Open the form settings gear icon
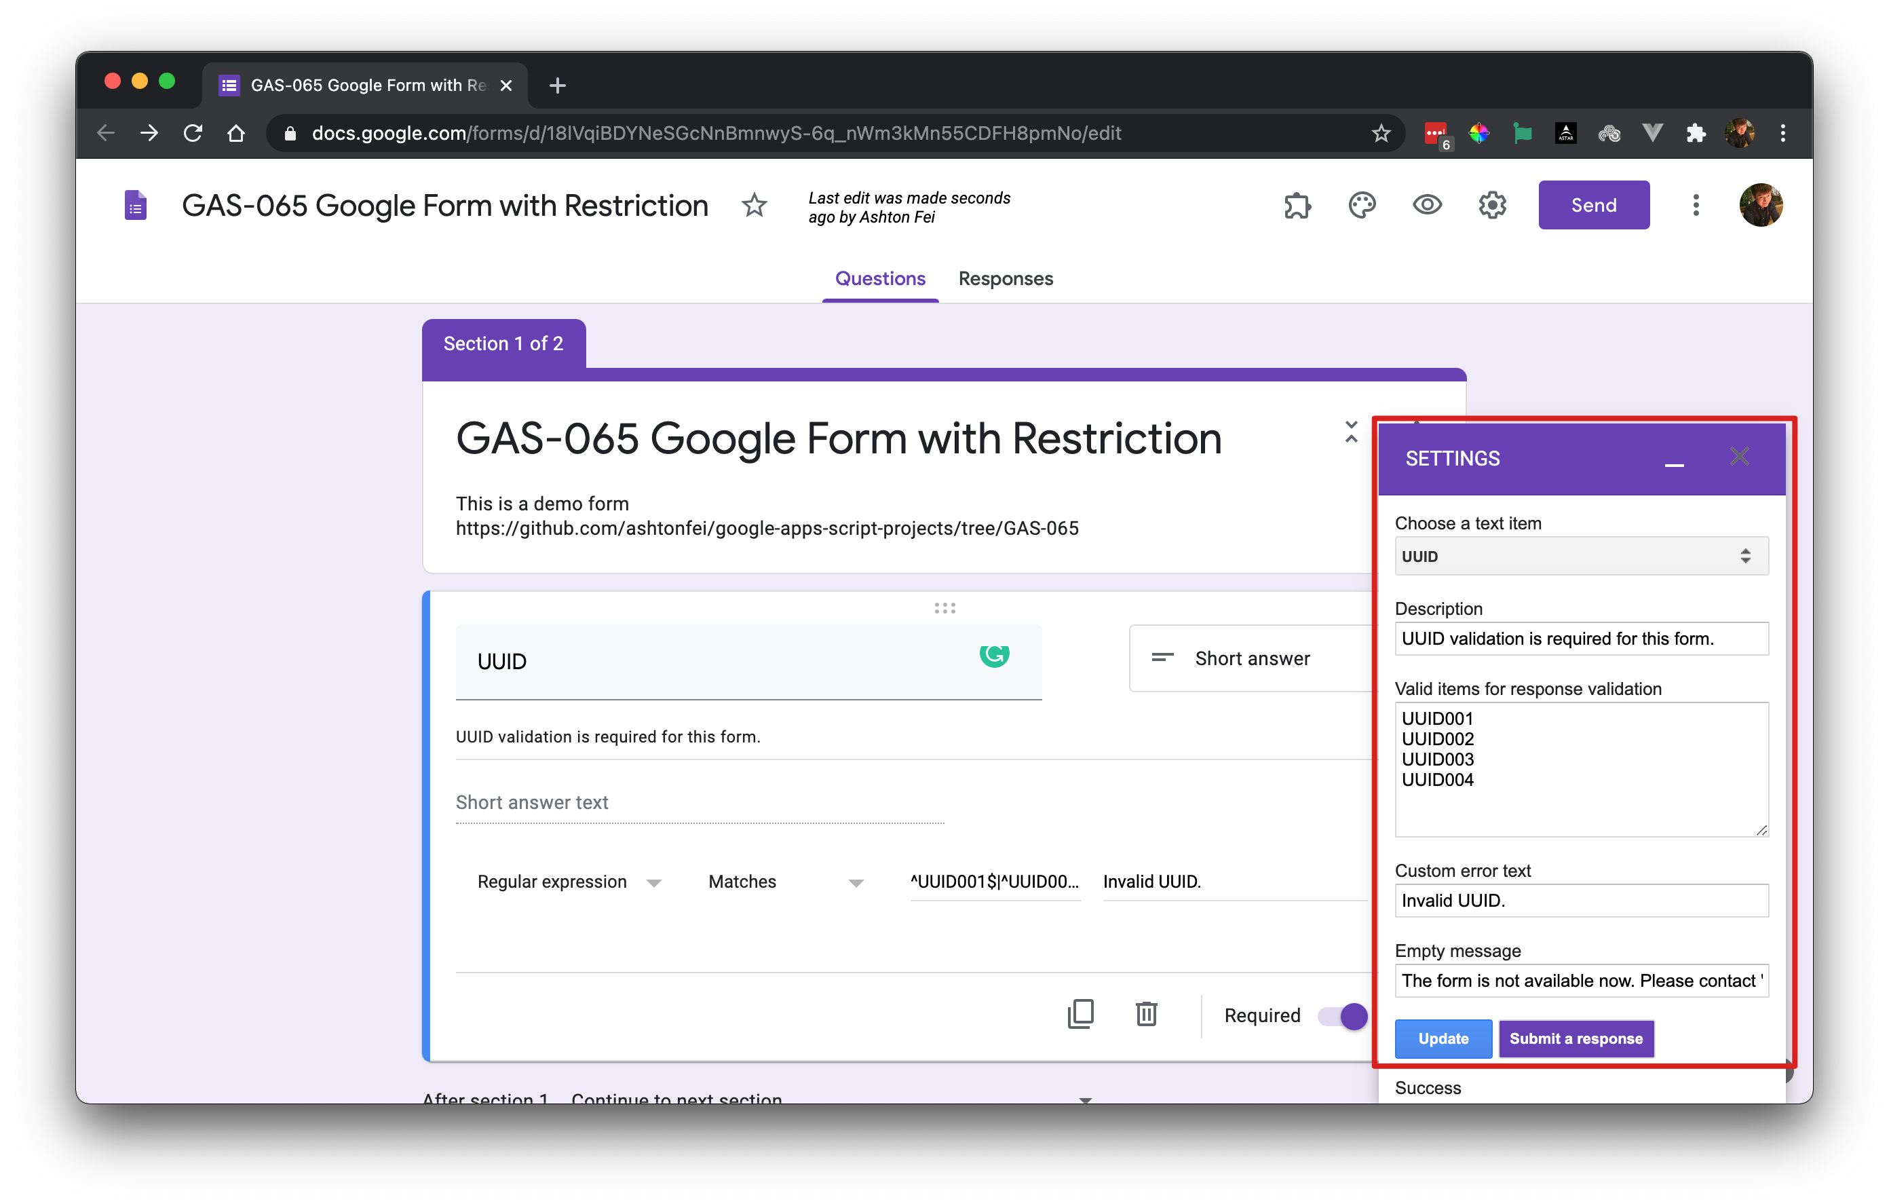Image resolution: width=1889 pixels, height=1204 pixels. click(1492, 206)
